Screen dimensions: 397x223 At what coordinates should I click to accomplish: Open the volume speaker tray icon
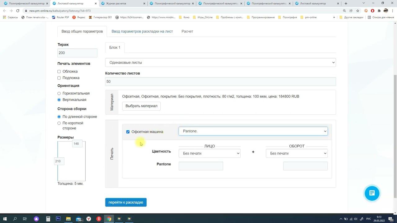point(356,219)
